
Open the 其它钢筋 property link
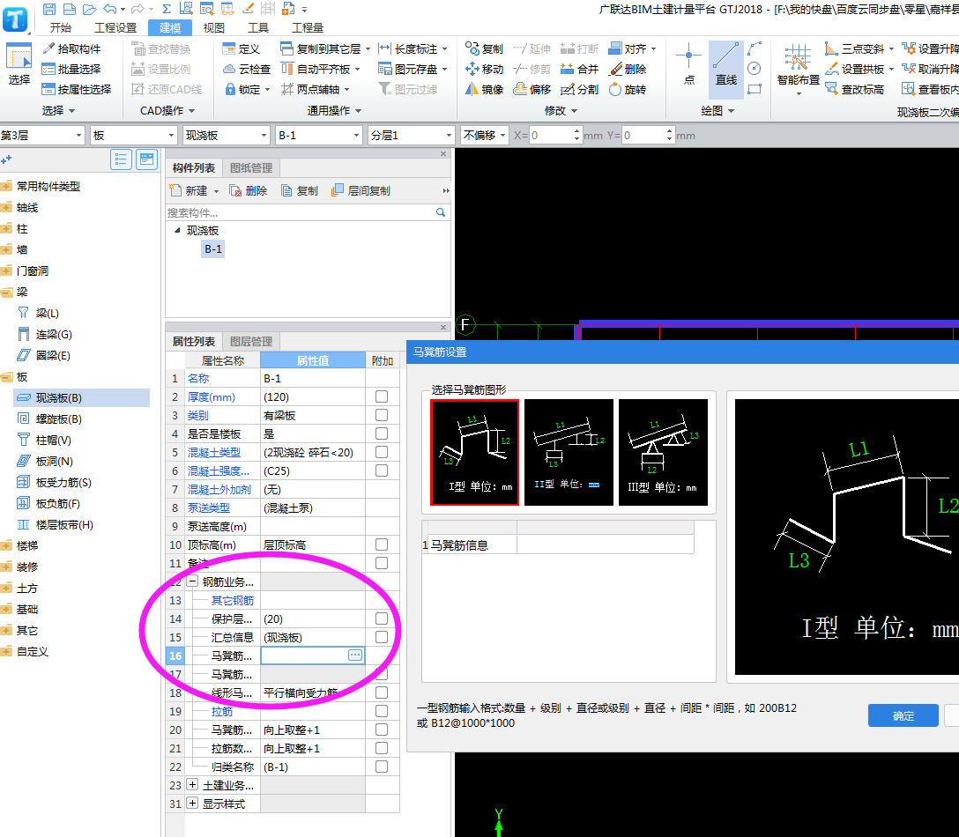[x=233, y=600]
